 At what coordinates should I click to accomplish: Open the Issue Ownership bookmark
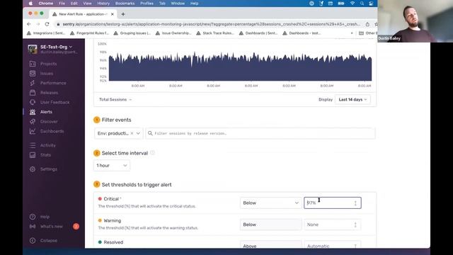(173, 33)
